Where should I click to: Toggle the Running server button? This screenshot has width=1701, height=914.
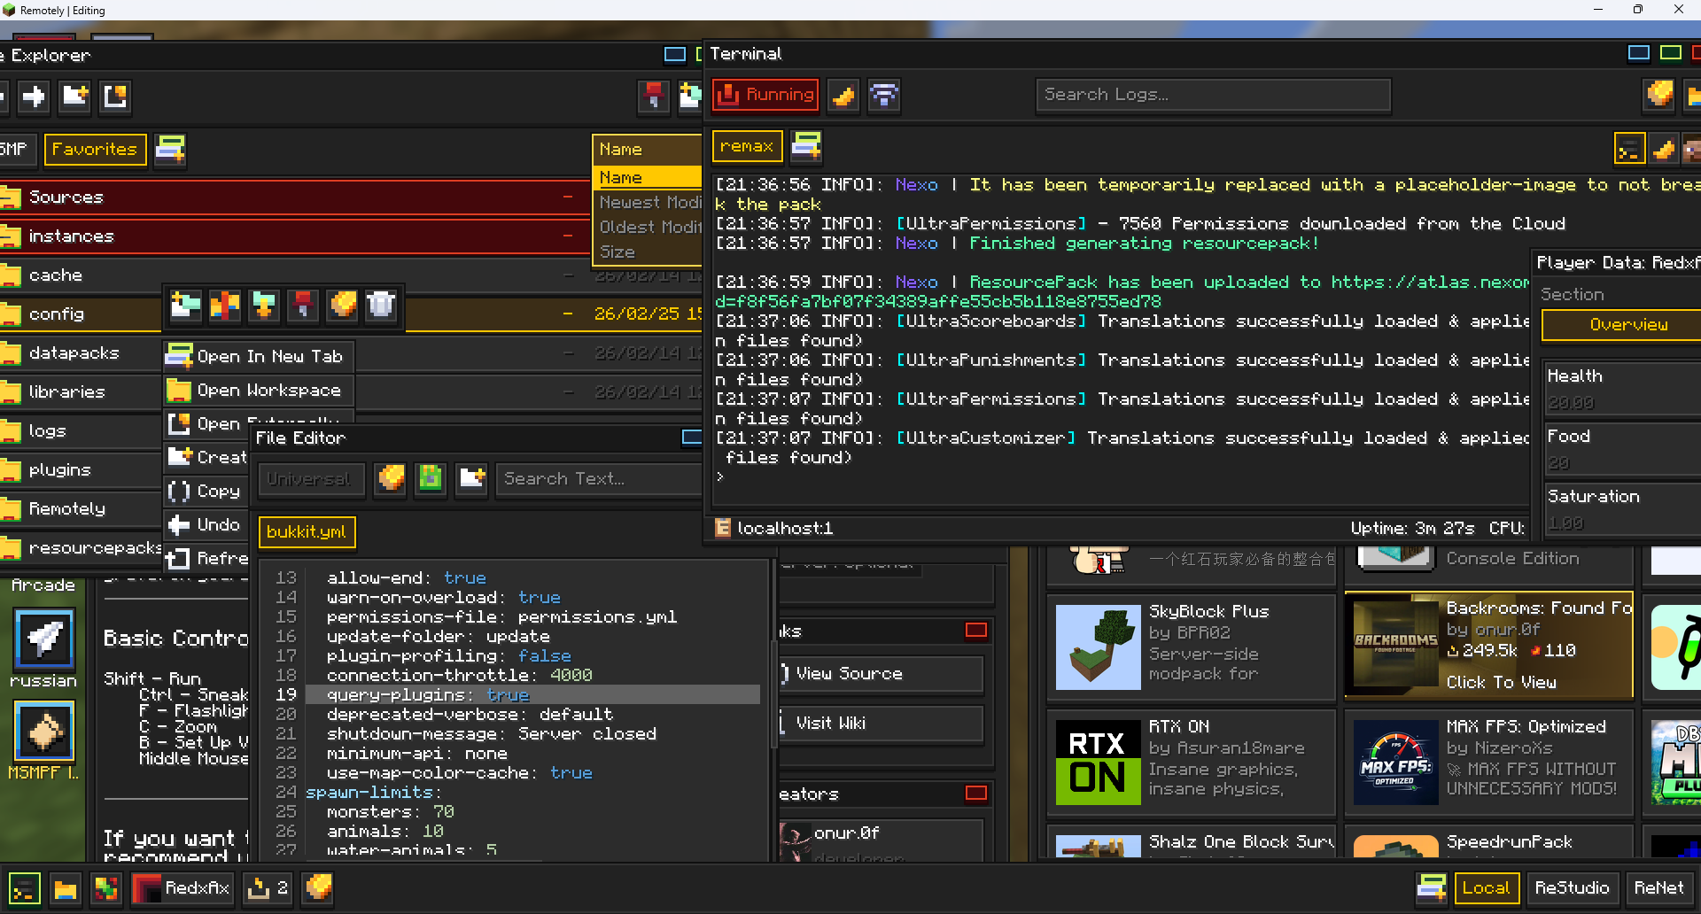click(765, 95)
